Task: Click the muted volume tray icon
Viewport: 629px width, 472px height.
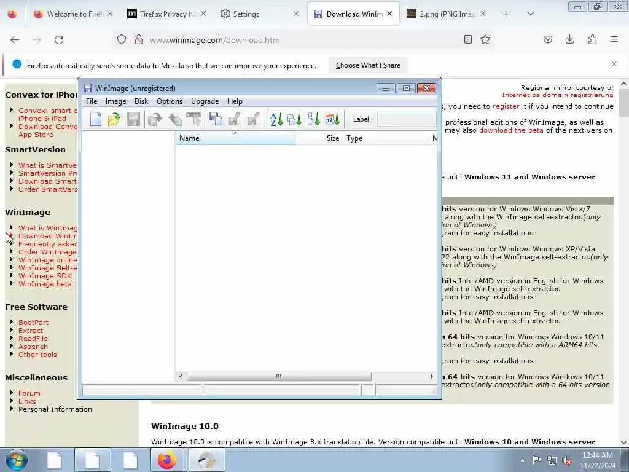Action: (x=567, y=461)
